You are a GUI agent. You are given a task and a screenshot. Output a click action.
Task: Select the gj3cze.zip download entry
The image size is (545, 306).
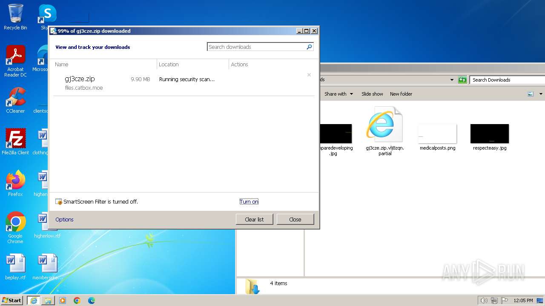(184, 83)
